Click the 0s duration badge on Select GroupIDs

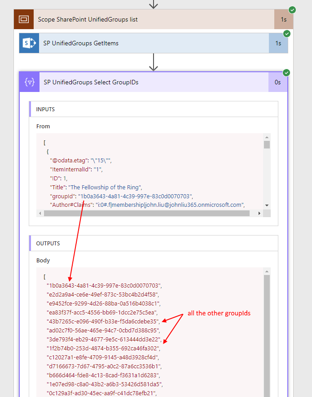click(278, 82)
